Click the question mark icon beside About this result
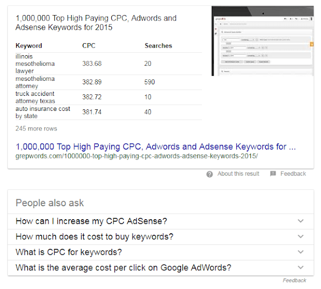Image resolution: width=321 pixels, height=289 pixels. coord(210,174)
